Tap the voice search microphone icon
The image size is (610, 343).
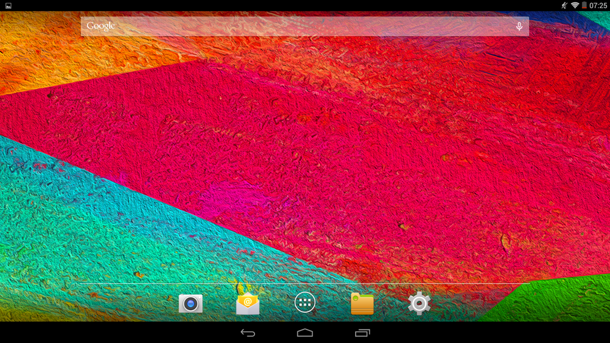[519, 26]
